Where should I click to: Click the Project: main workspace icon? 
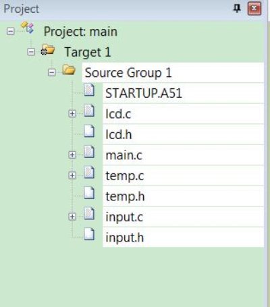pyautogui.click(x=28, y=28)
